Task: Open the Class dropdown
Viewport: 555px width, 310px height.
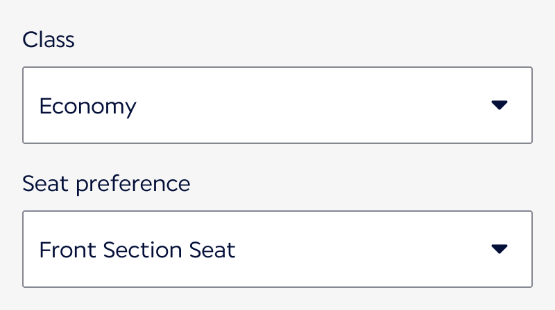Action: coord(277,105)
